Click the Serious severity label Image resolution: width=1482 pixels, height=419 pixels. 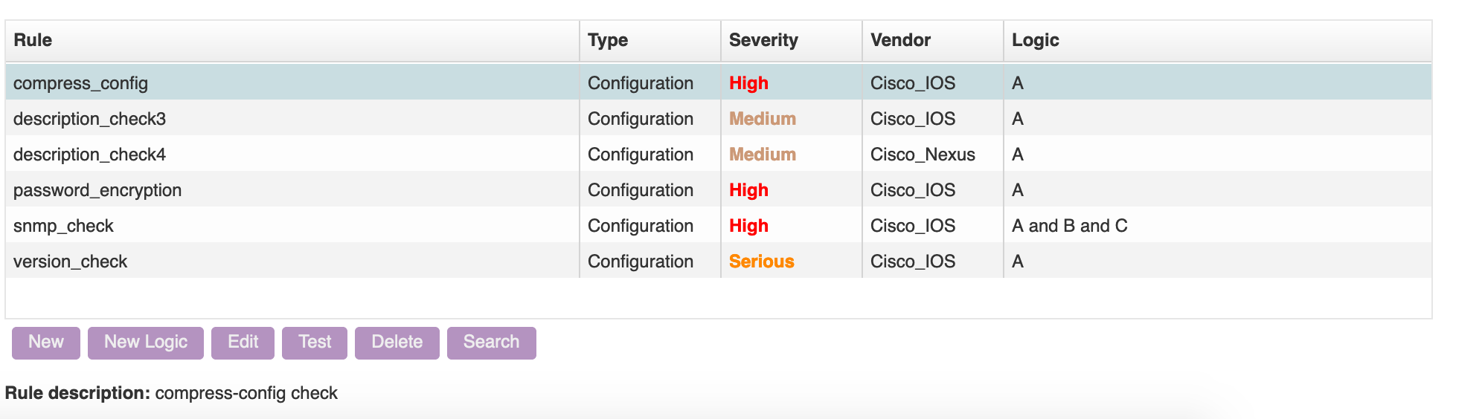(761, 262)
